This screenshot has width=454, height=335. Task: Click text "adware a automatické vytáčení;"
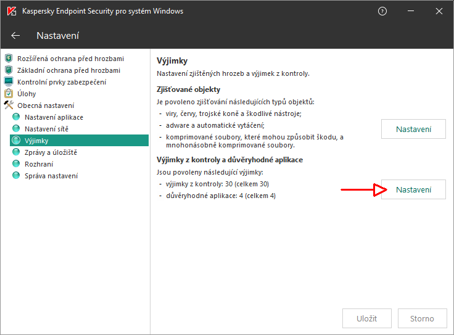(x=215, y=125)
